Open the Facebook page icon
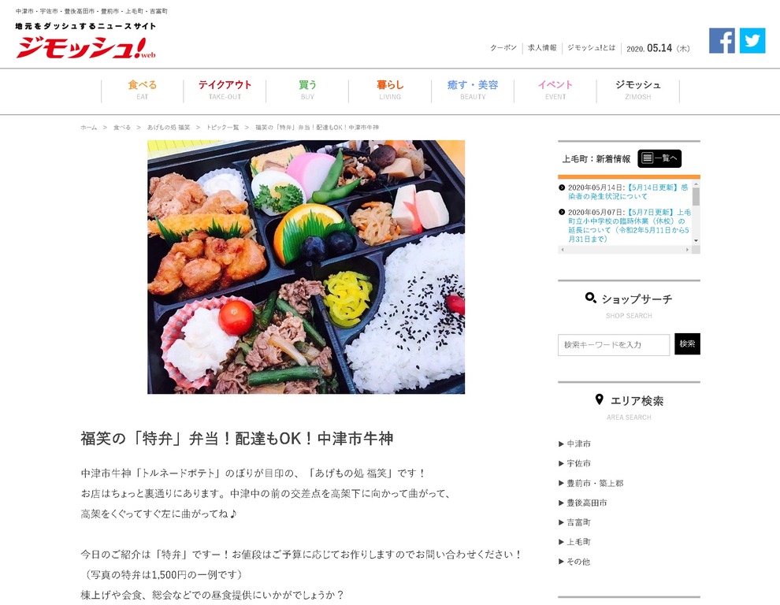 pos(722,40)
